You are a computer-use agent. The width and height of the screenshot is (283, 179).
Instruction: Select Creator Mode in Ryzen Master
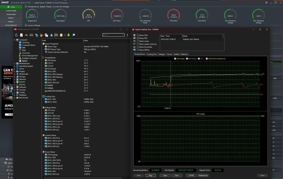pyautogui.click(x=11, y=11)
